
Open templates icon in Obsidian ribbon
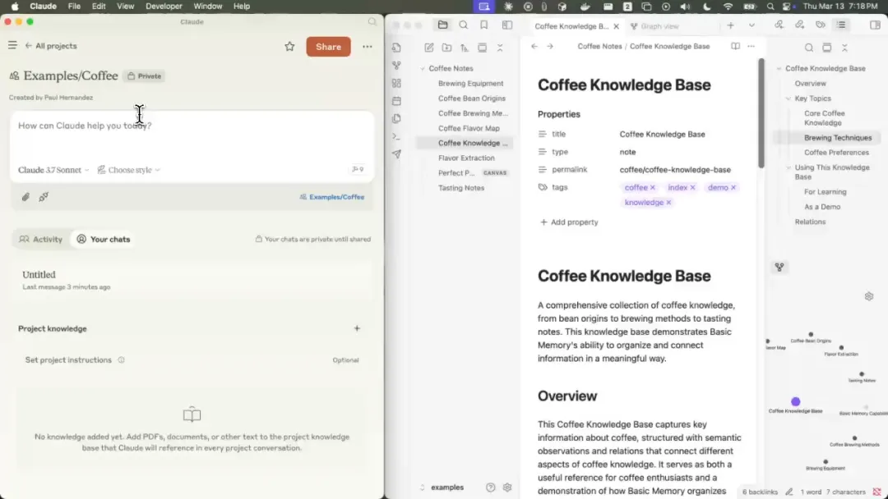pos(396,118)
